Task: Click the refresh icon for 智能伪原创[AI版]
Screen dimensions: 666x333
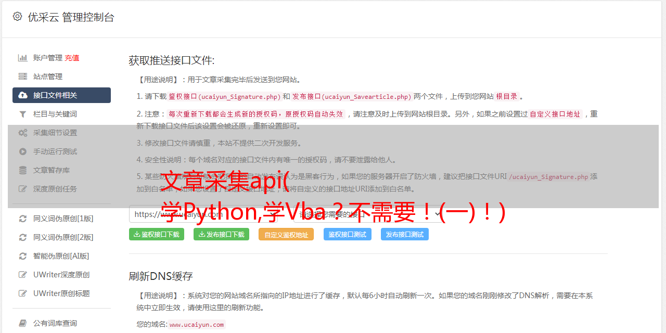Action: coord(23,256)
